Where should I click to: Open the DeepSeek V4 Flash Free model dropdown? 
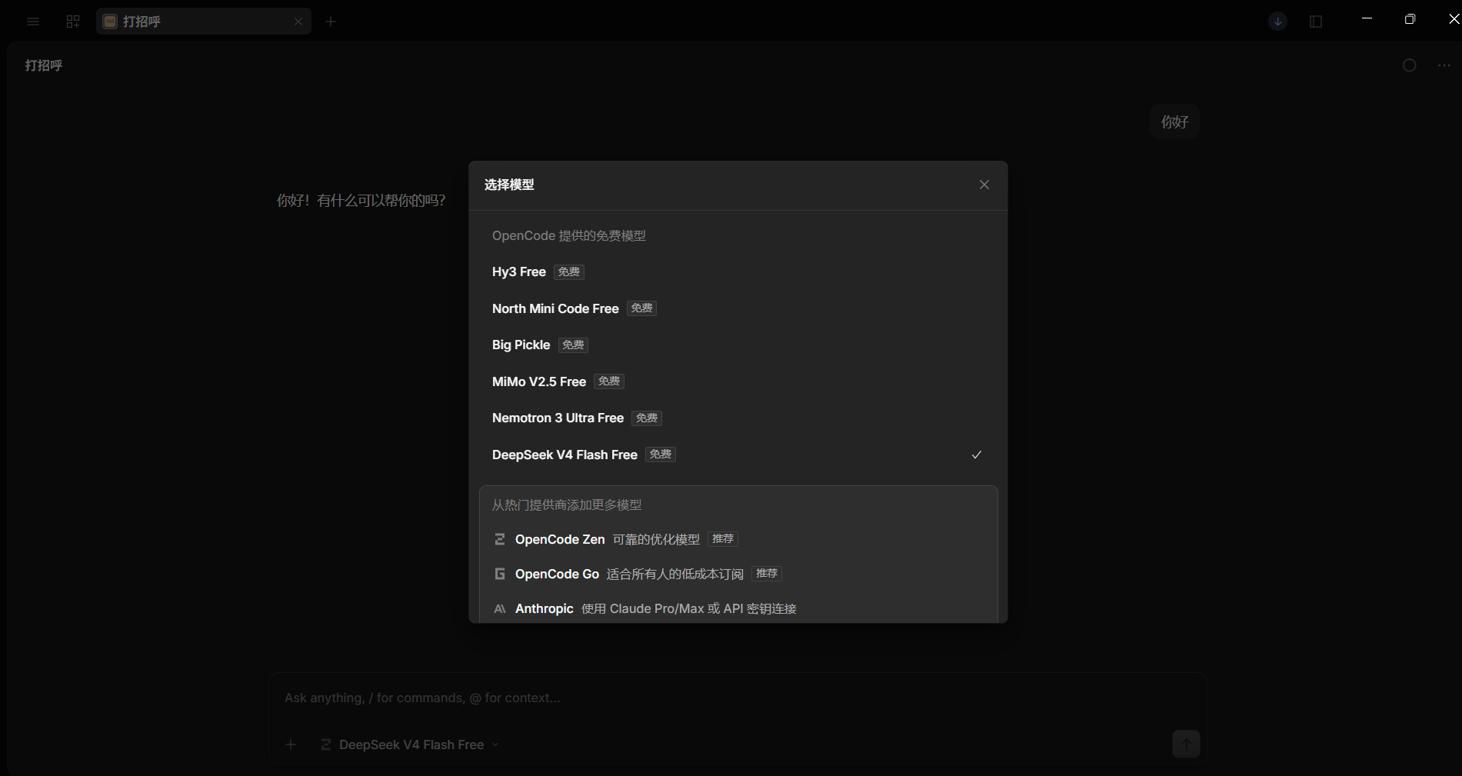(x=410, y=744)
